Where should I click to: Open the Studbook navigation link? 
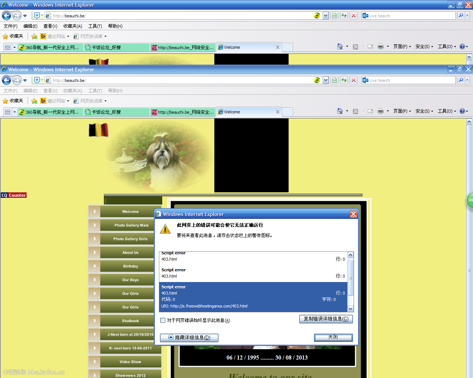[130, 321]
